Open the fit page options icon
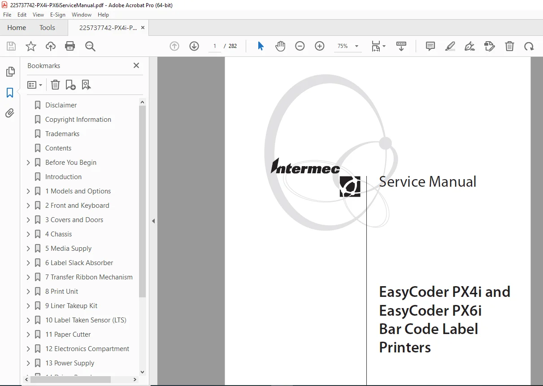This screenshot has height=386, width=543. click(378, 46)
